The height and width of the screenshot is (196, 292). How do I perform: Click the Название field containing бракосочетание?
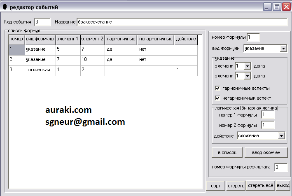(x=182, y=21)
